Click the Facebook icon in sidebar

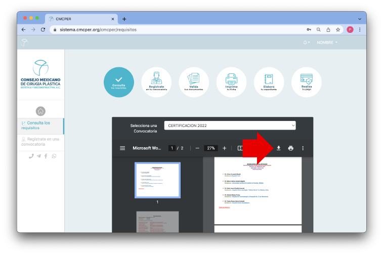[46, 156]
